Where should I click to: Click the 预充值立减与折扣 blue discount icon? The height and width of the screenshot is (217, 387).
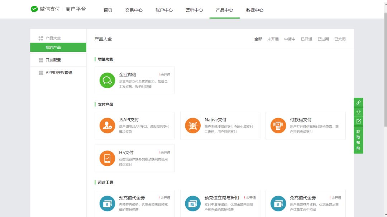pos(193,203)
